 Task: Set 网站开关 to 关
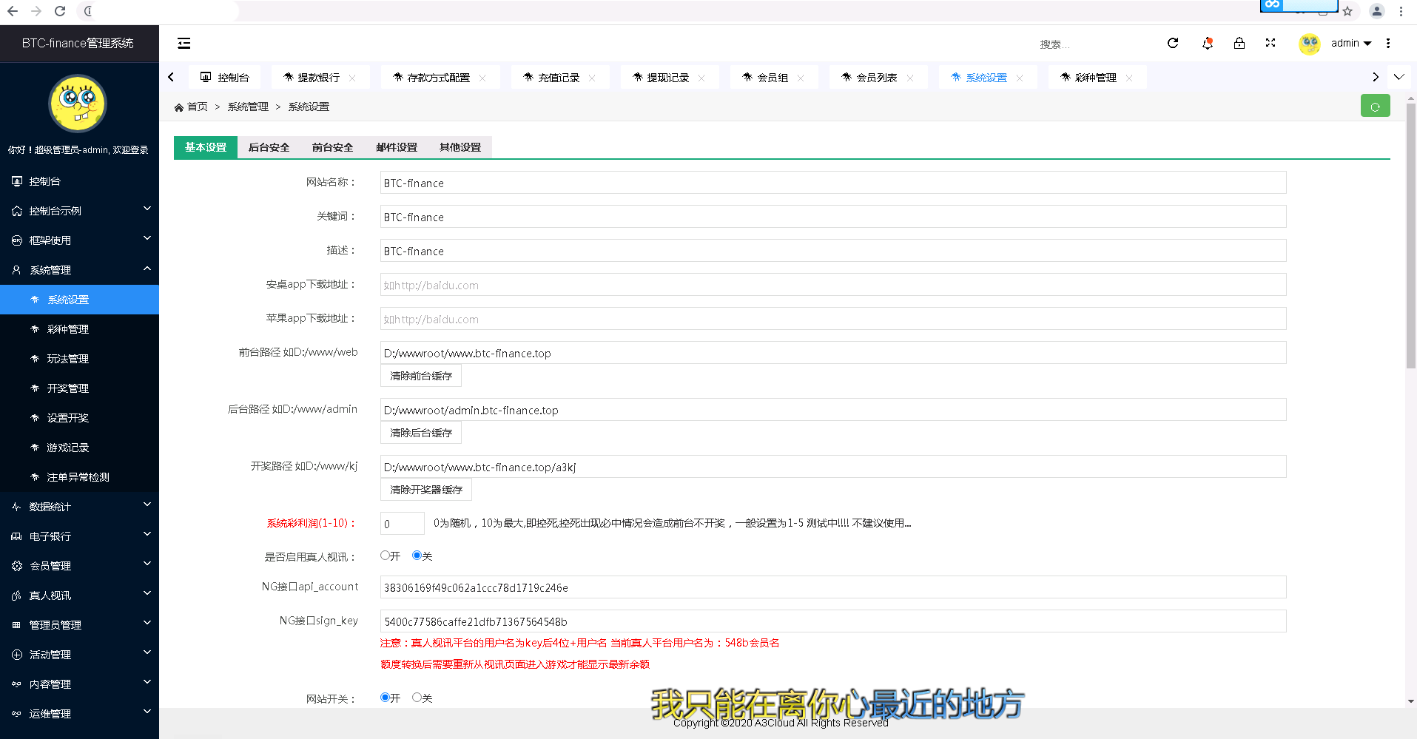[x=417, y=698]
